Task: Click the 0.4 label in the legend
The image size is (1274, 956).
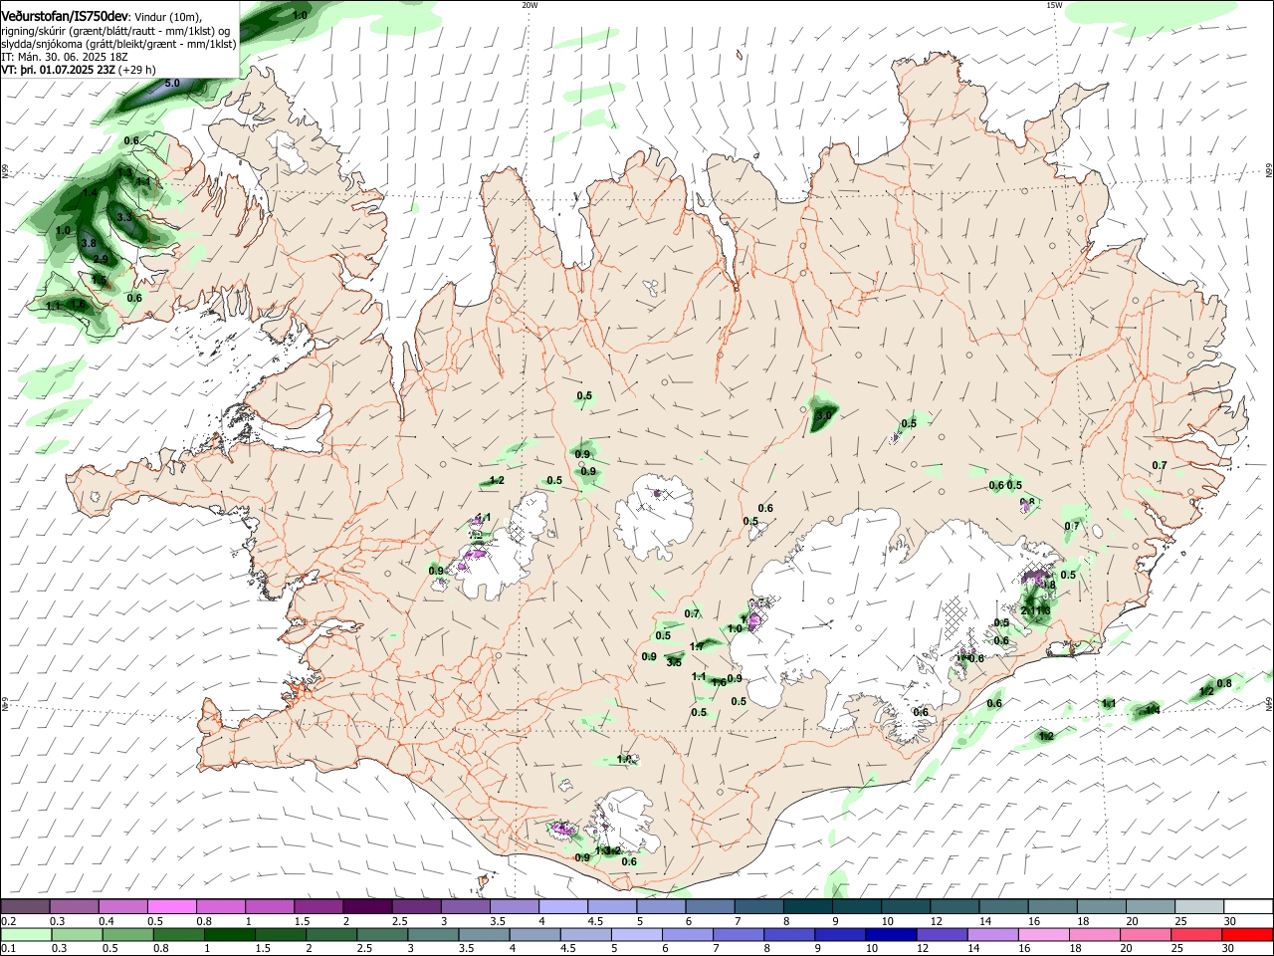Action: [106, 921]
